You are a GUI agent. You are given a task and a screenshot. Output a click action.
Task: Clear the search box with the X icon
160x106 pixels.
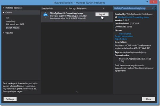click(x=153, y=8)
